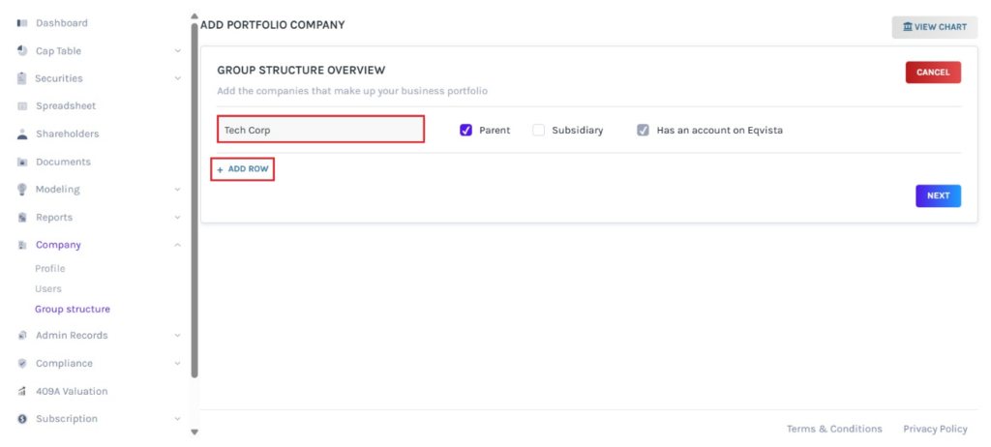Click the red CANCEL button

point(932,73)
